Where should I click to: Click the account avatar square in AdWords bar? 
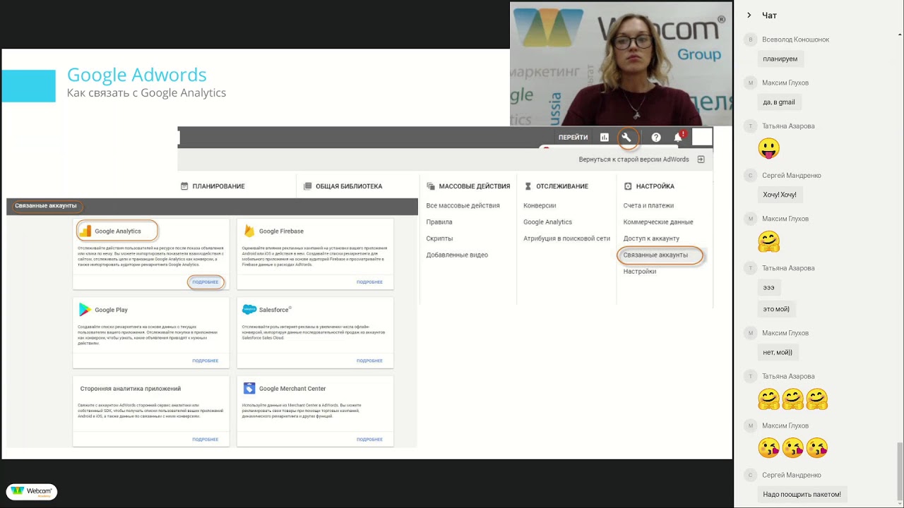click(x=702, y=137)
